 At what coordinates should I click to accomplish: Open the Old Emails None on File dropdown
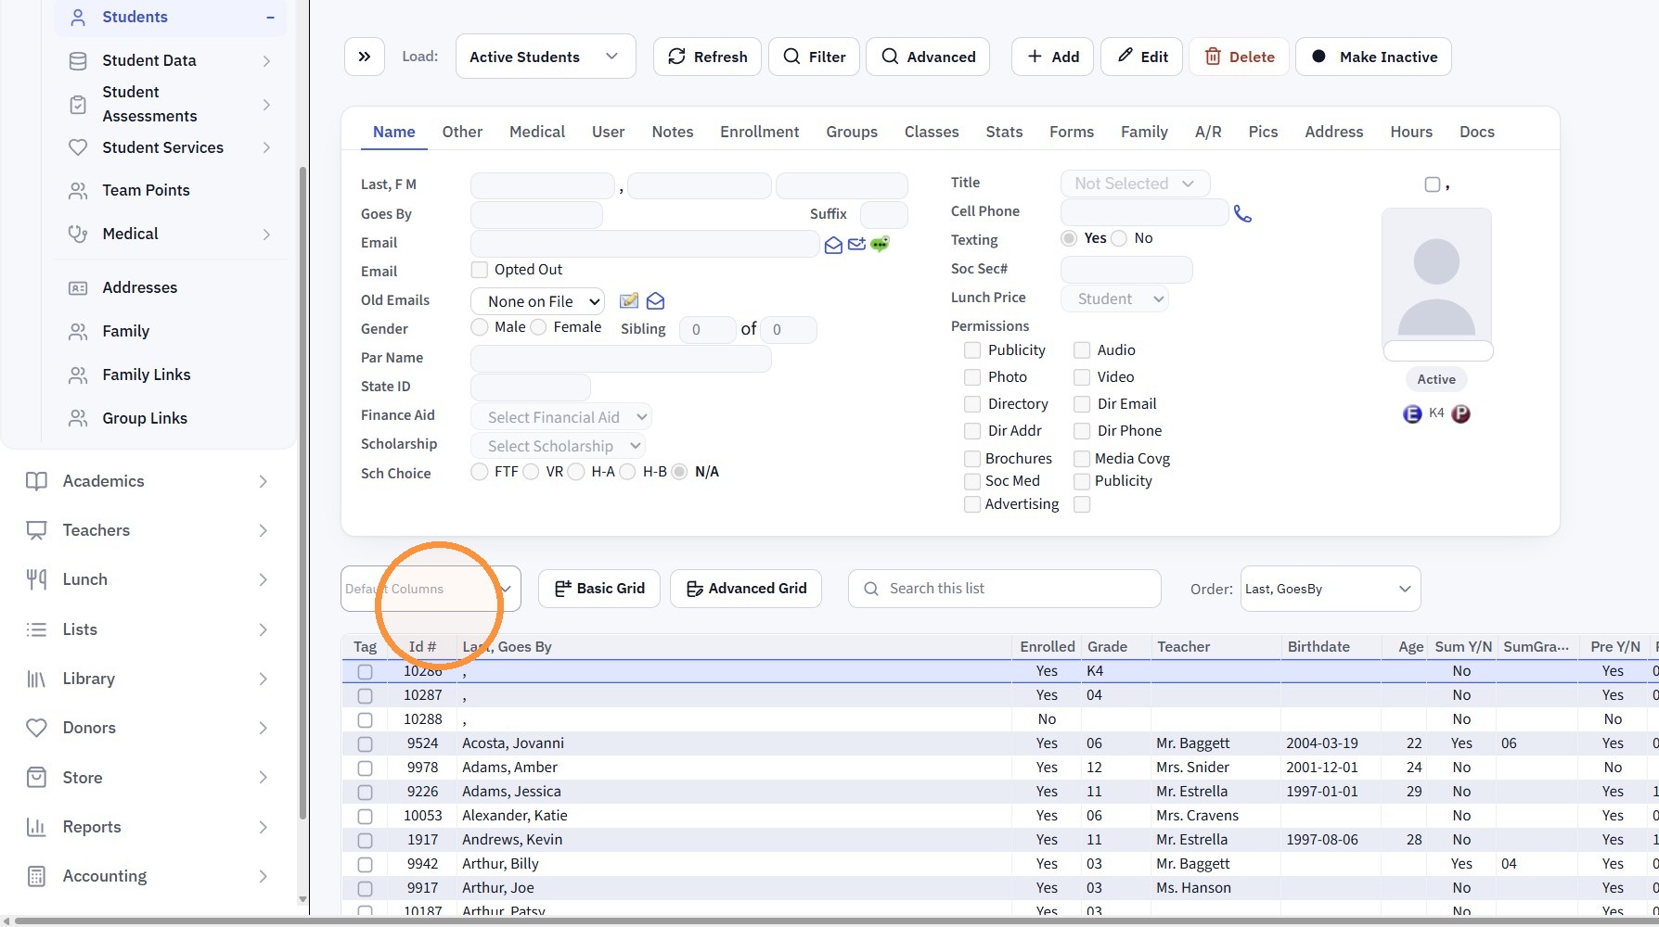coord(538,301)
